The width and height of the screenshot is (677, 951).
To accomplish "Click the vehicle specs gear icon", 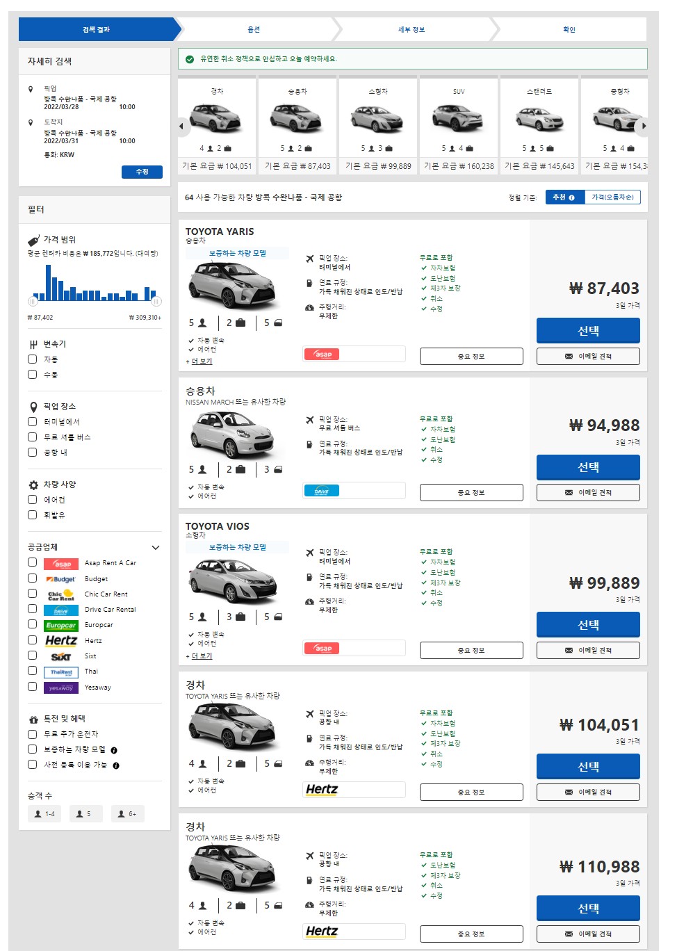I will coord(33,485).
